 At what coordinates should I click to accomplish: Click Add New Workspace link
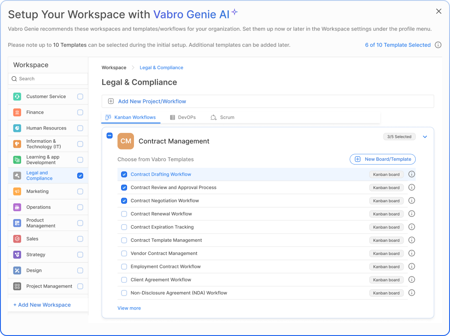coord(42,305)
